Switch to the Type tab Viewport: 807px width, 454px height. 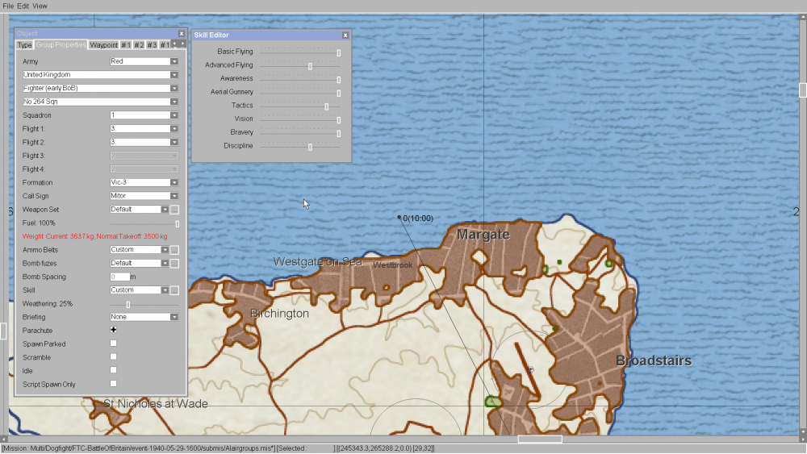click(x=24, y=45)
